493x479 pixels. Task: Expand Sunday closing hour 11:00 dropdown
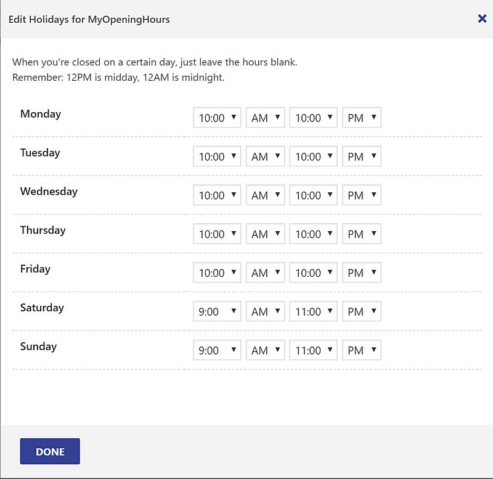coord(313,350)
